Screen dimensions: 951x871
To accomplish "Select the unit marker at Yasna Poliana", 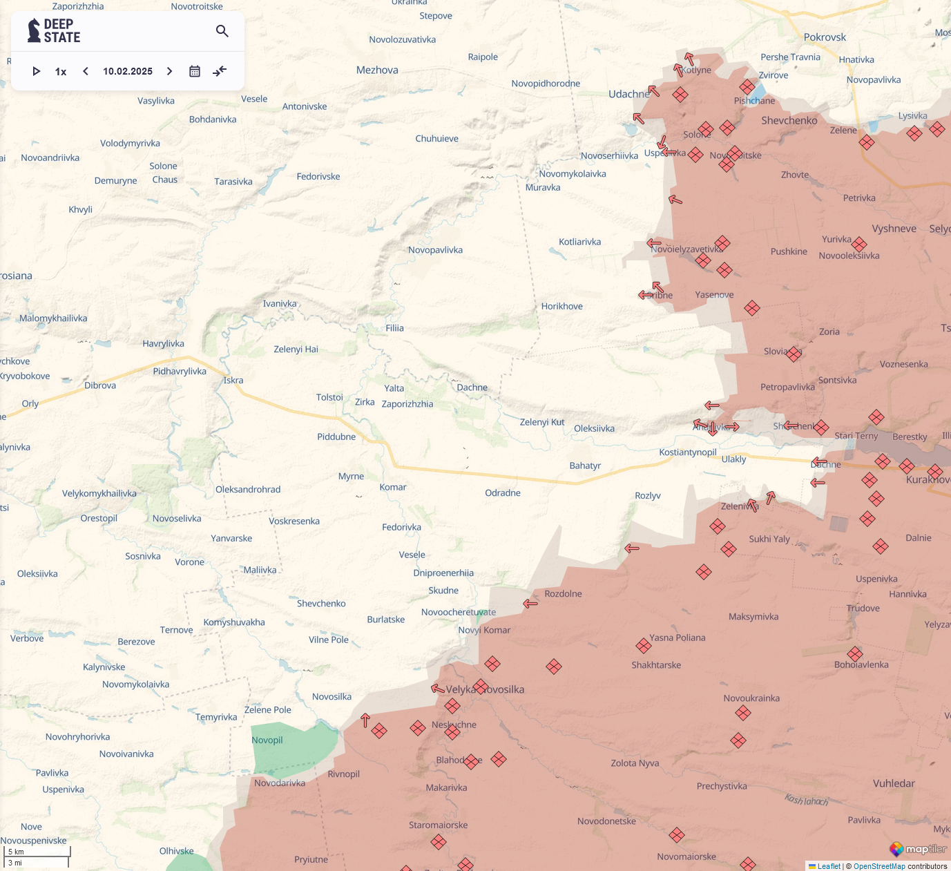I will tap(644, 646).
